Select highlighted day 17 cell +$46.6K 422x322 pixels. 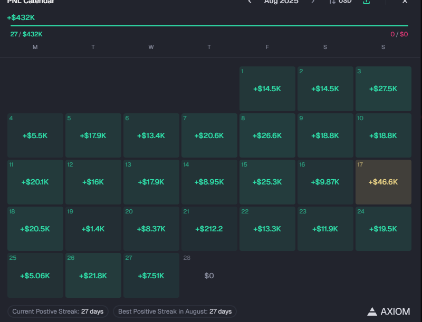pyautogui.click(x=383, y=182)
